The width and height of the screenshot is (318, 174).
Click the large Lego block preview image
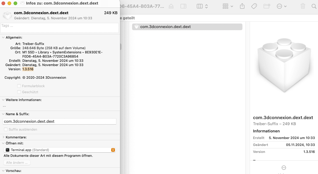284,65
